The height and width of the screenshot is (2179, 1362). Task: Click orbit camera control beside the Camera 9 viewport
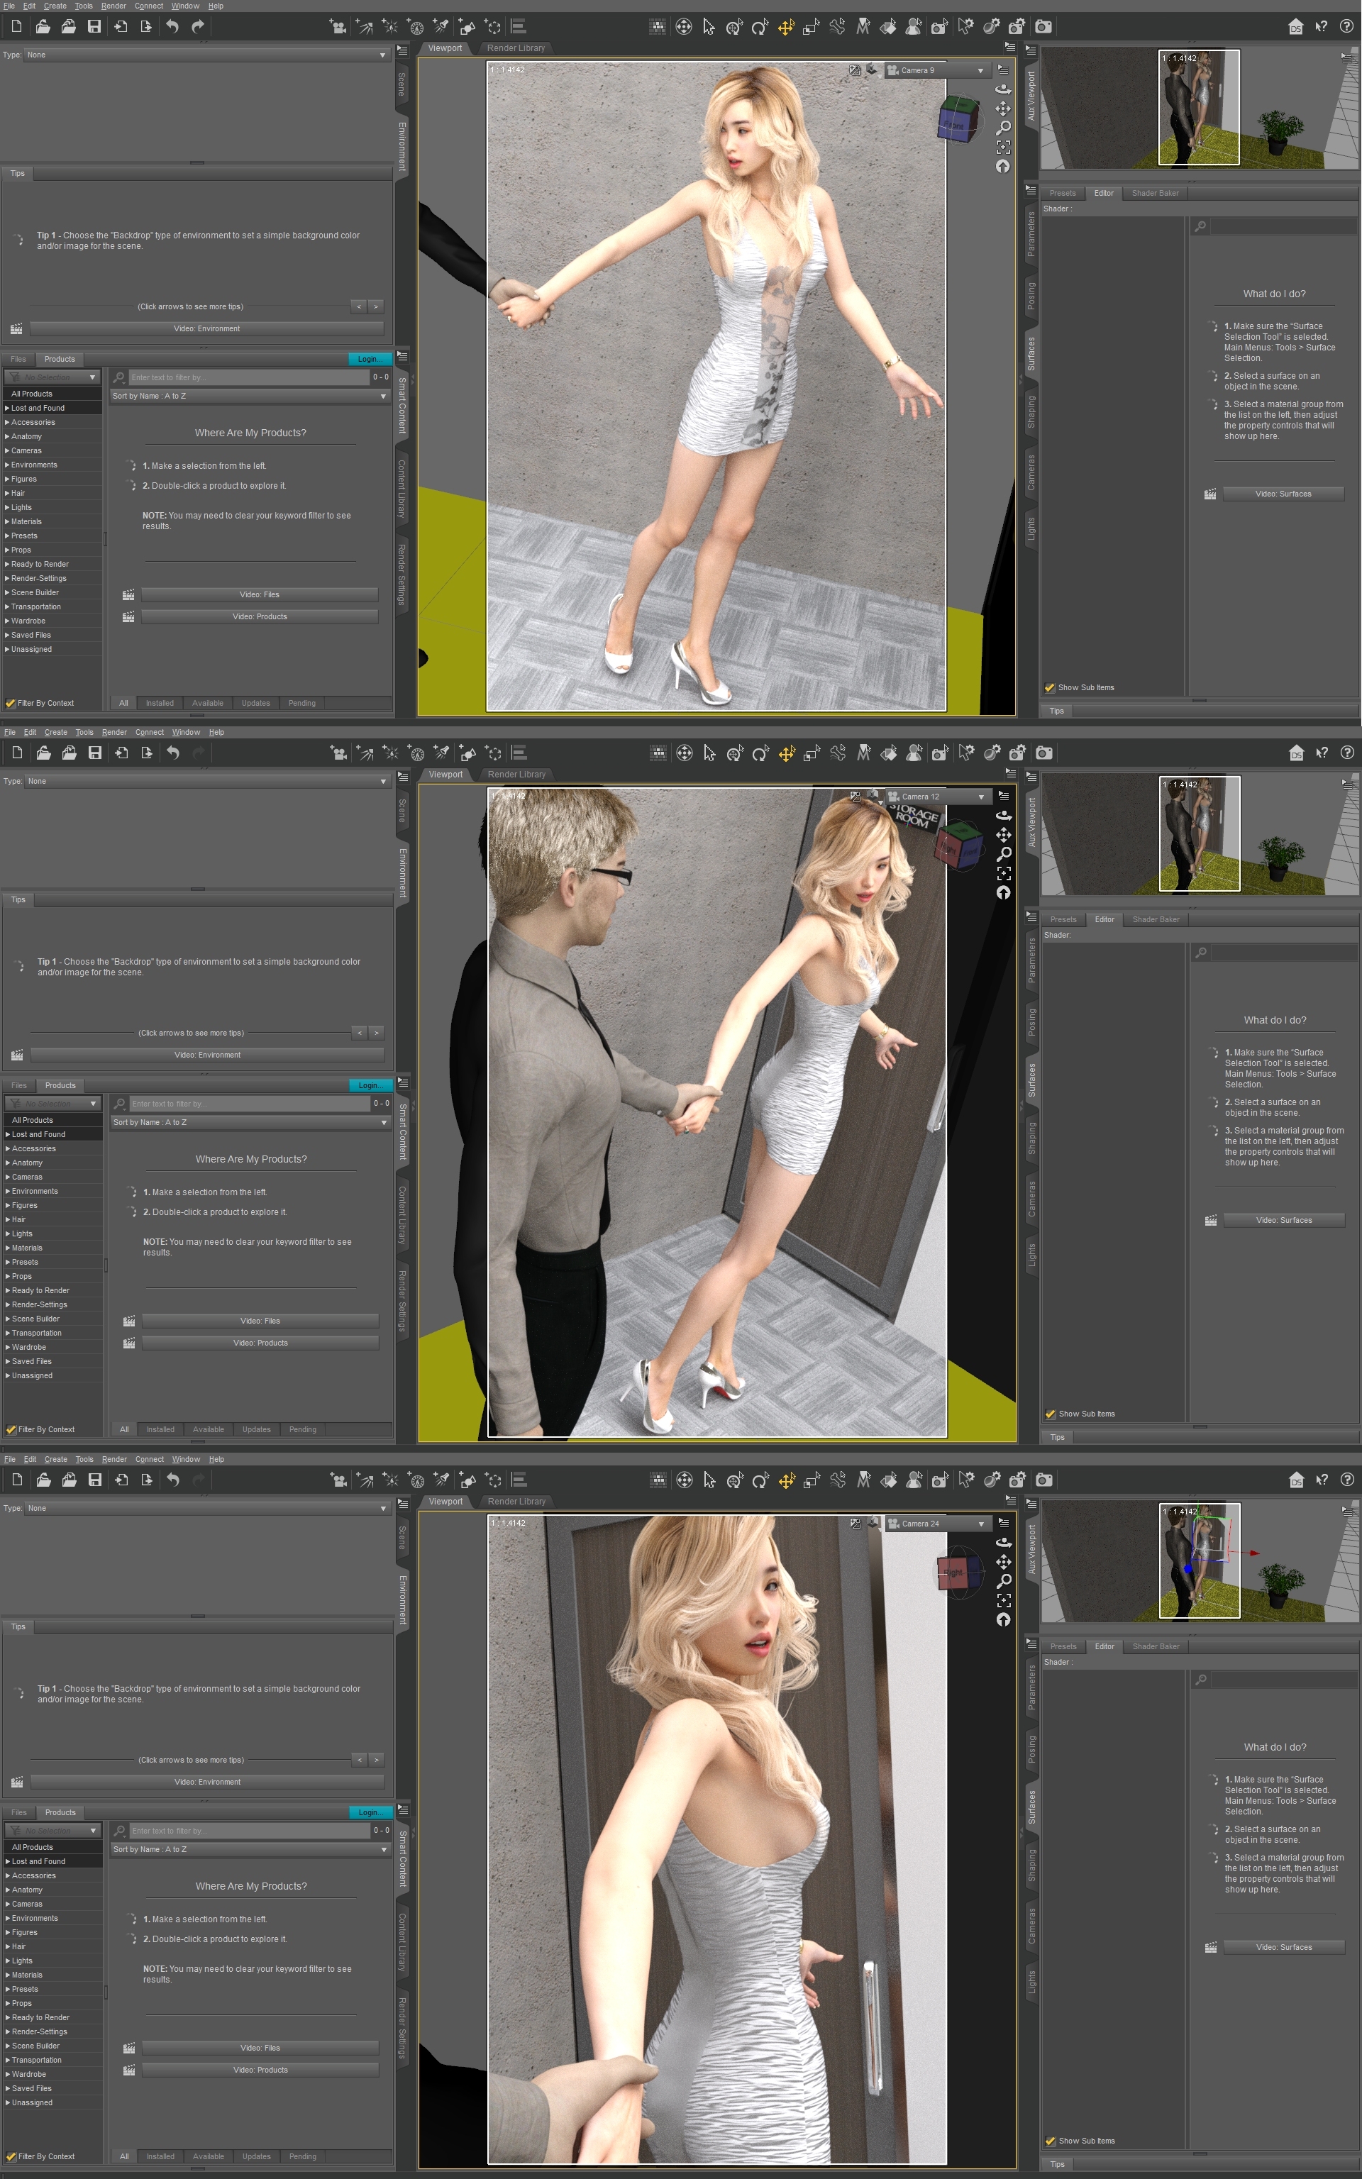point(1002,89)
